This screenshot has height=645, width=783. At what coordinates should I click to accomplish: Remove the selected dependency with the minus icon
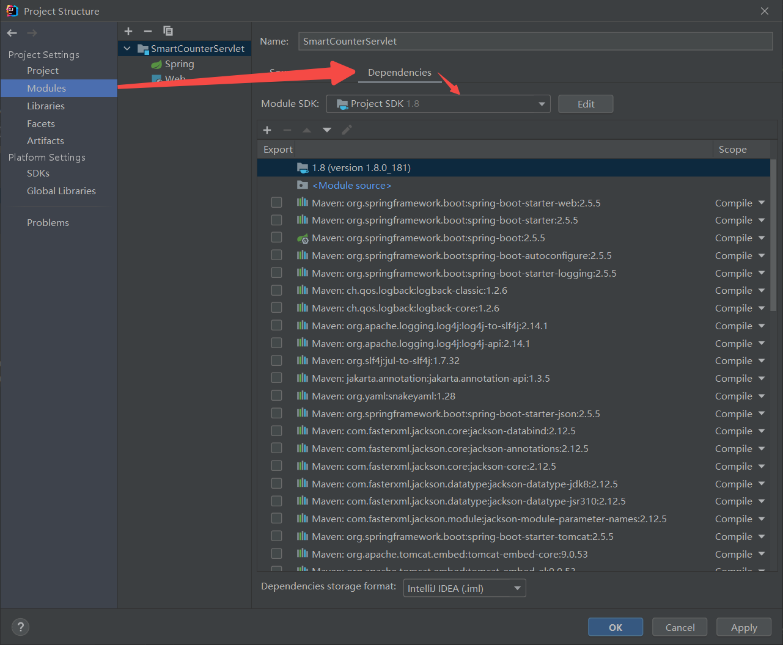click(287, 130)
